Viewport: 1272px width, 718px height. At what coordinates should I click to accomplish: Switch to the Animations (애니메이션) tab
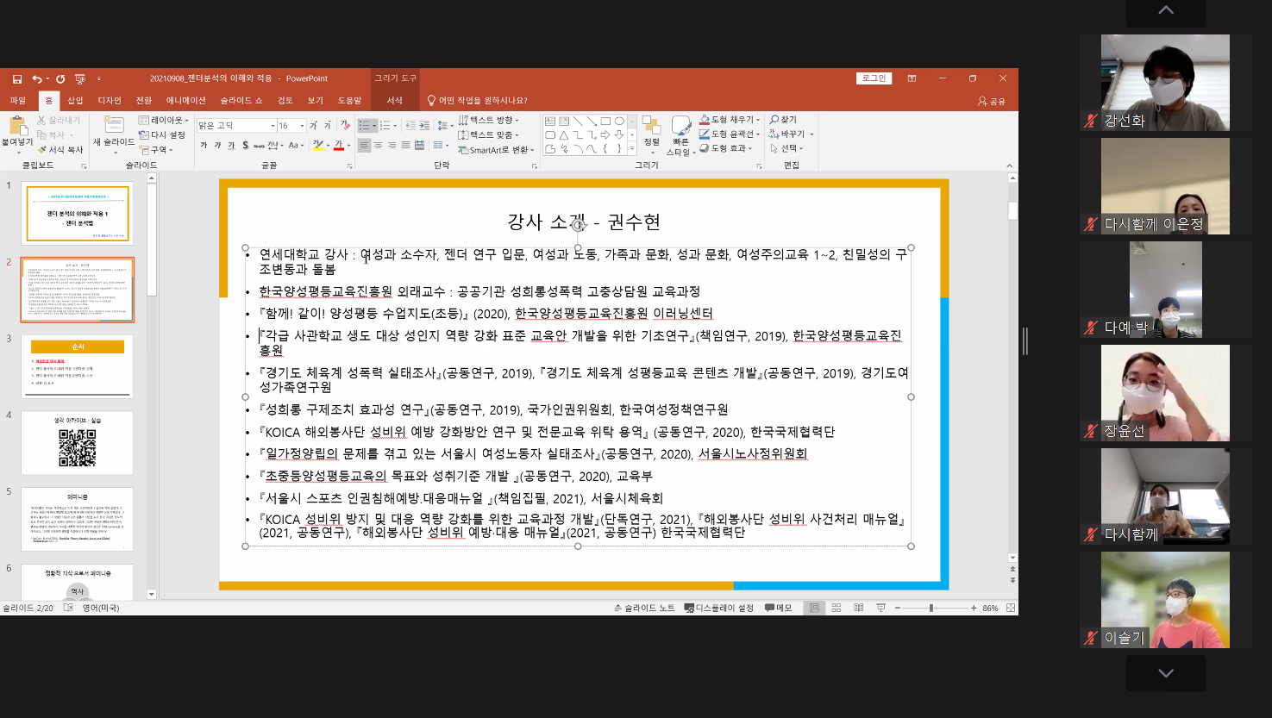coord(186,101)
